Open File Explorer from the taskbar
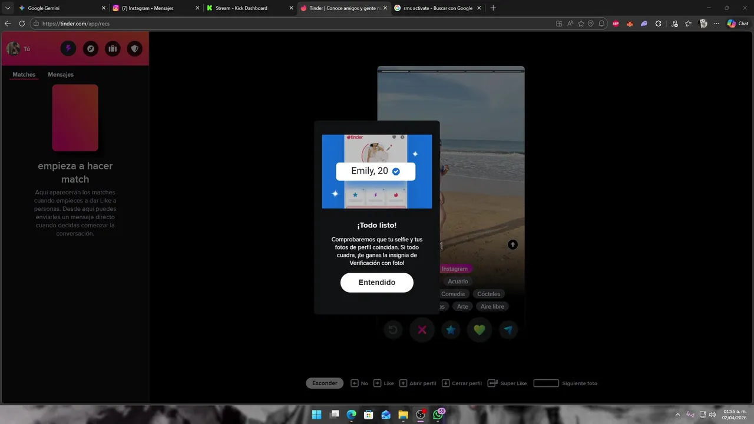754x424 pixels. point(403,415)
